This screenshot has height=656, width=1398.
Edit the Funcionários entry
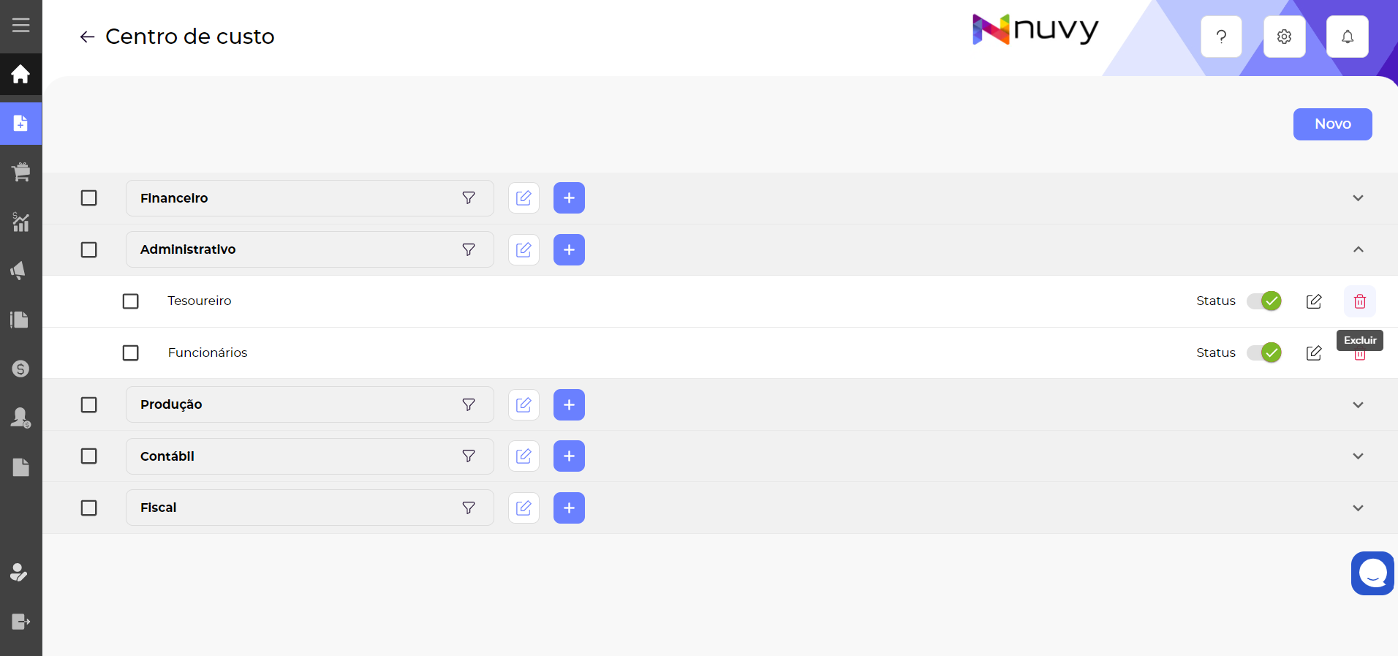coord(1314,353)
